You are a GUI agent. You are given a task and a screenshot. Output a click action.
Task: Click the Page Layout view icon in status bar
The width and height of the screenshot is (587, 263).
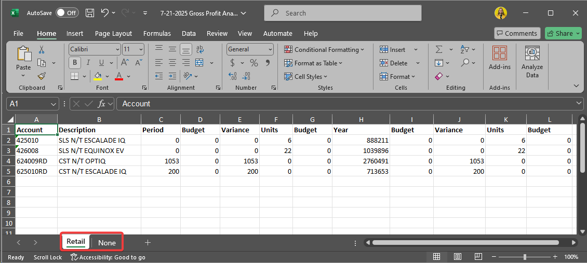click(x=457, y=257)
